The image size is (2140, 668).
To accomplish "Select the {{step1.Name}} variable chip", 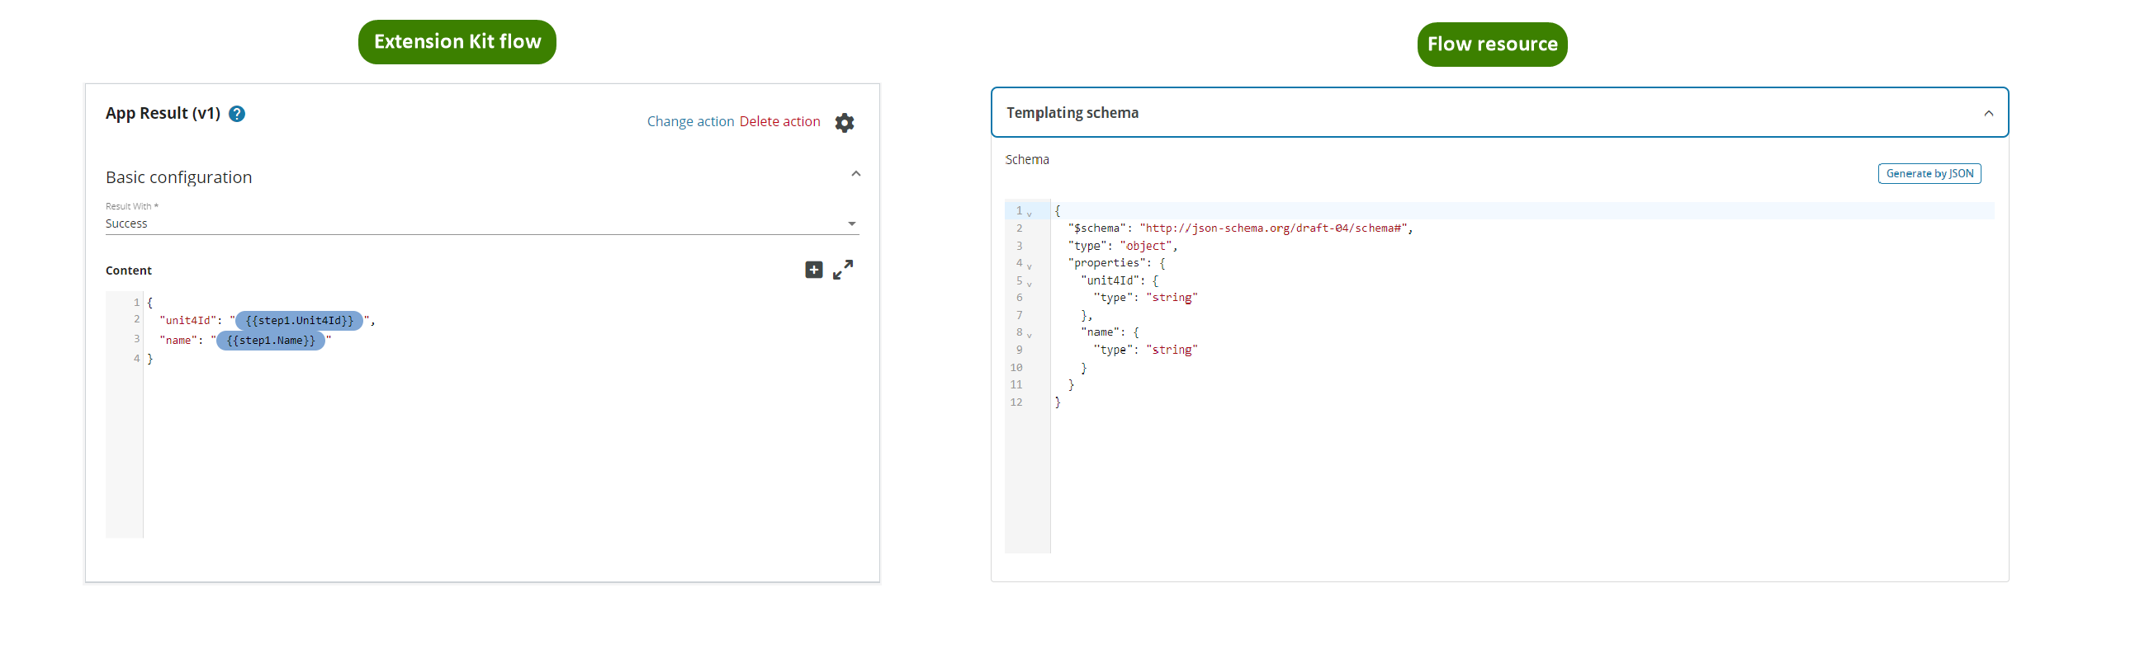I will click(x=271, y=341).
